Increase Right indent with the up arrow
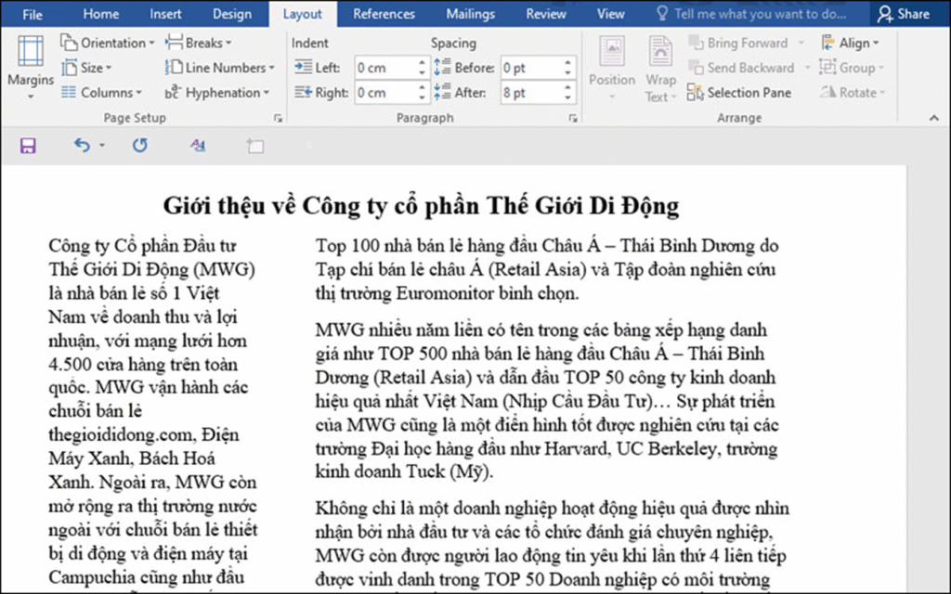Viewport: 951px width, 594px height. point(423,87)
